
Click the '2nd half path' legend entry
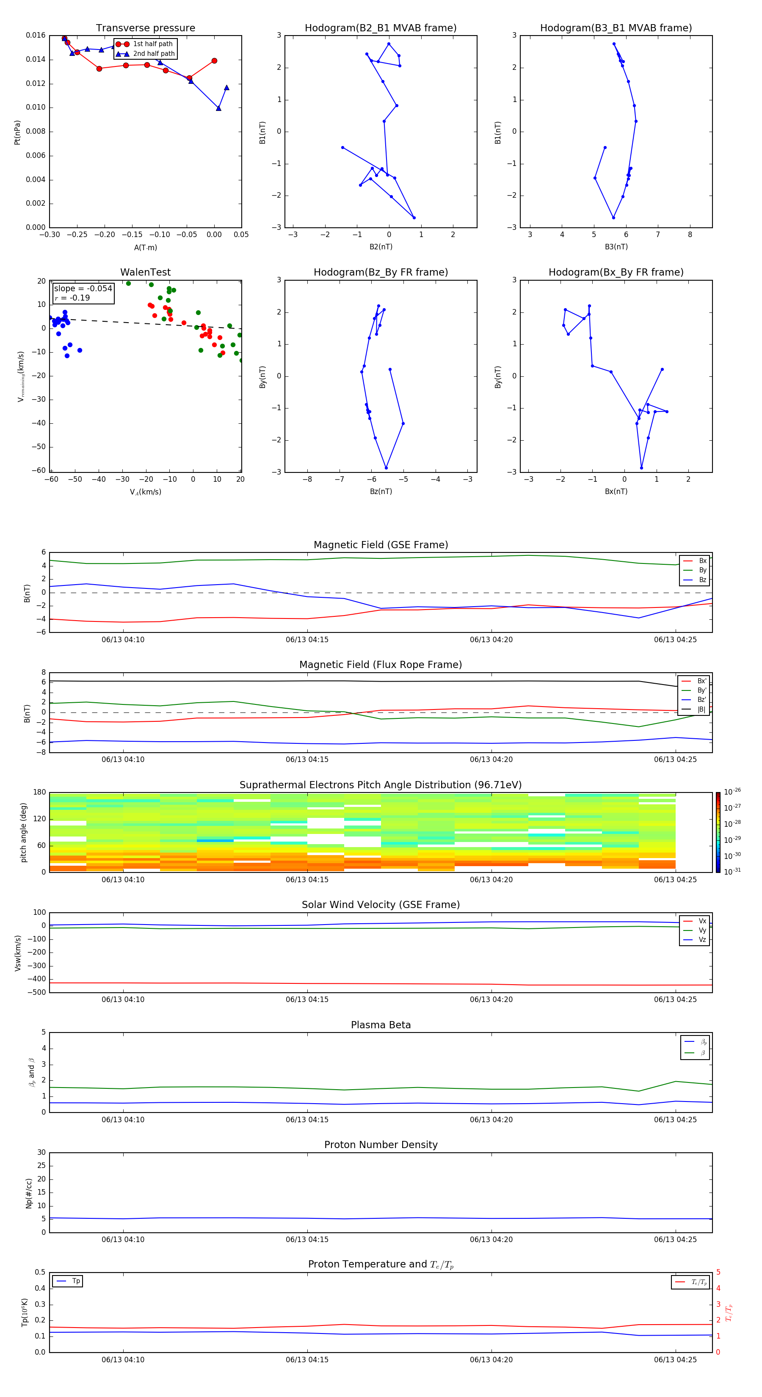coord(145,54)
